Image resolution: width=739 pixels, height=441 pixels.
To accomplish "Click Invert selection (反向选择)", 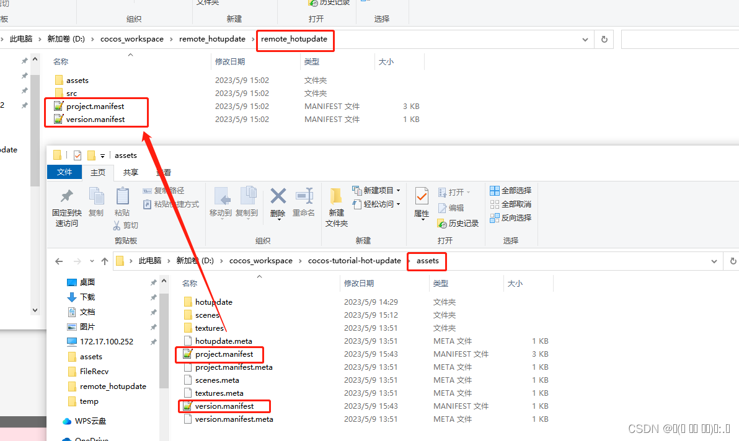I will point(510,218).
